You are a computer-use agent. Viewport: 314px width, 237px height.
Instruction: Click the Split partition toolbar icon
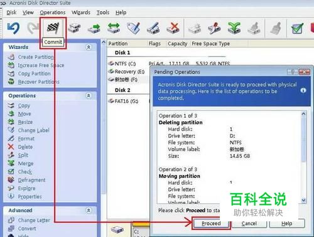pos(214,28)
